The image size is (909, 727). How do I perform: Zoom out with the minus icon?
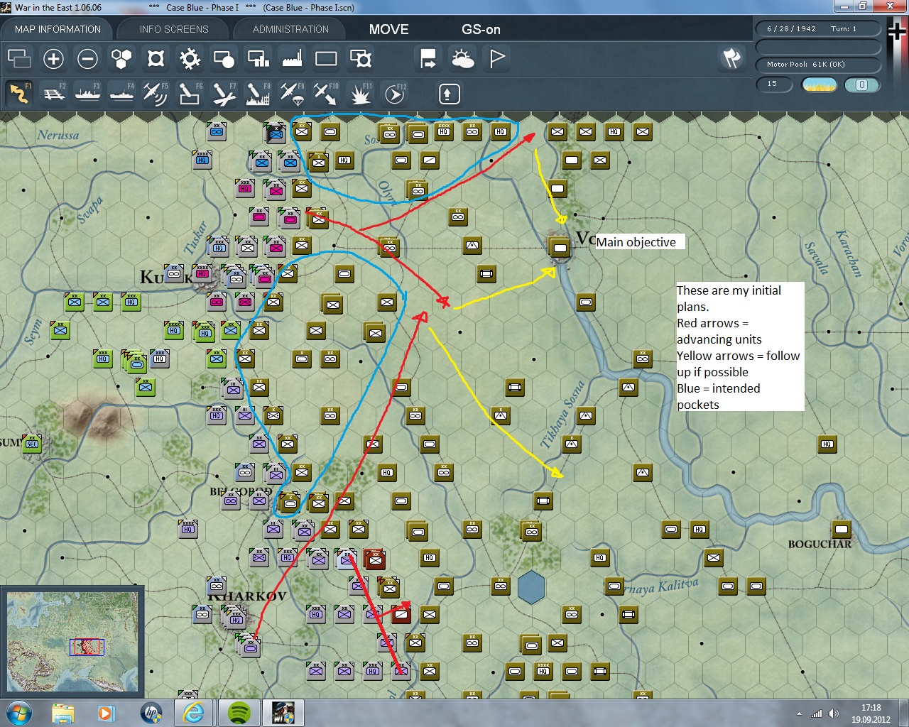coord(87,58)
